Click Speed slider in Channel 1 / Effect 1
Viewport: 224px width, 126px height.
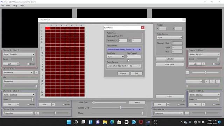22,59
